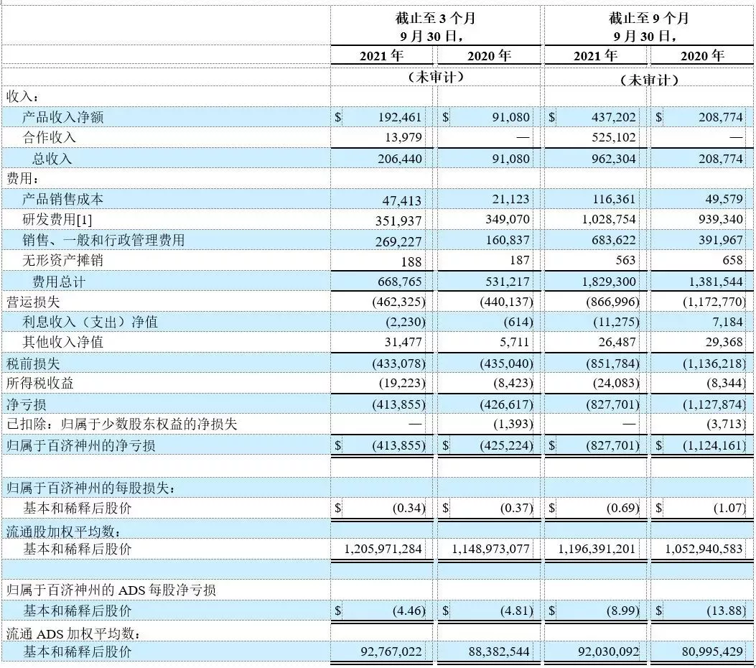Click the '归属于百济神州的 ADS 每股净亏损' heading
Viewport: 756px width, 668px height.
coord(111,590)
